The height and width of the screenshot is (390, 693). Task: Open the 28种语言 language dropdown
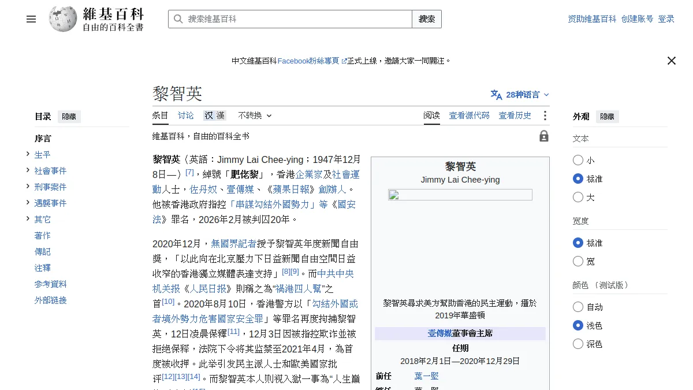520,95
